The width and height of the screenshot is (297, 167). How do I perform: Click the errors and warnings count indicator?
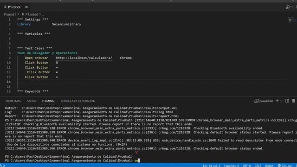(x=2, y=166)
